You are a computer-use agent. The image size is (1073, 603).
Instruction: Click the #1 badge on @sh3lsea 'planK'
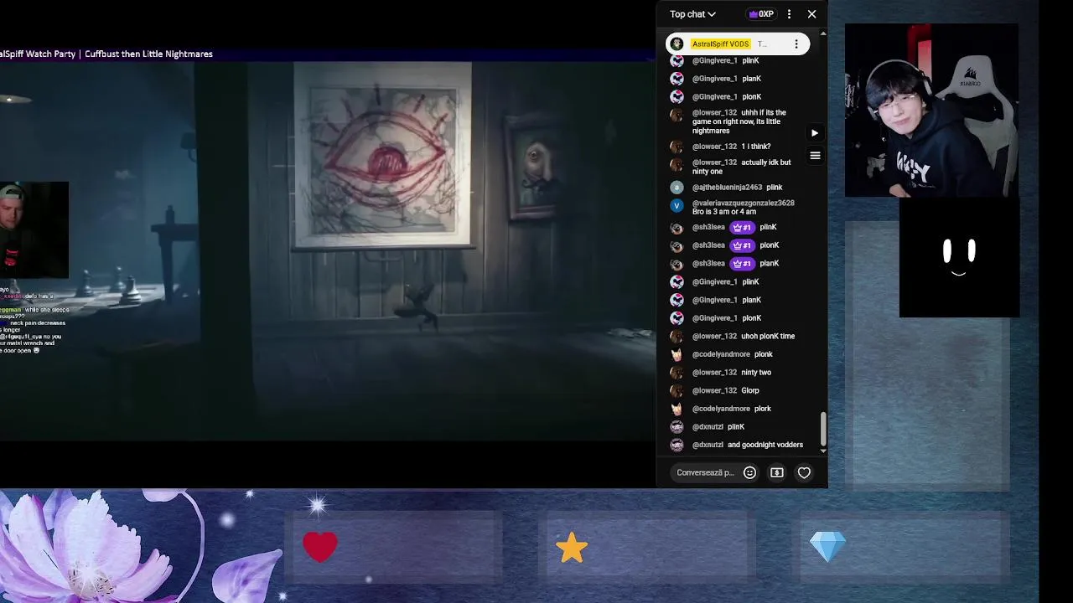point(742,264)
